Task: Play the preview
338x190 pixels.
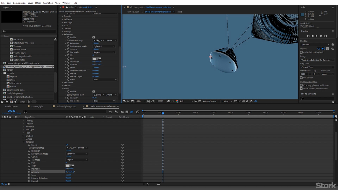Action: (x=317, y=36)
